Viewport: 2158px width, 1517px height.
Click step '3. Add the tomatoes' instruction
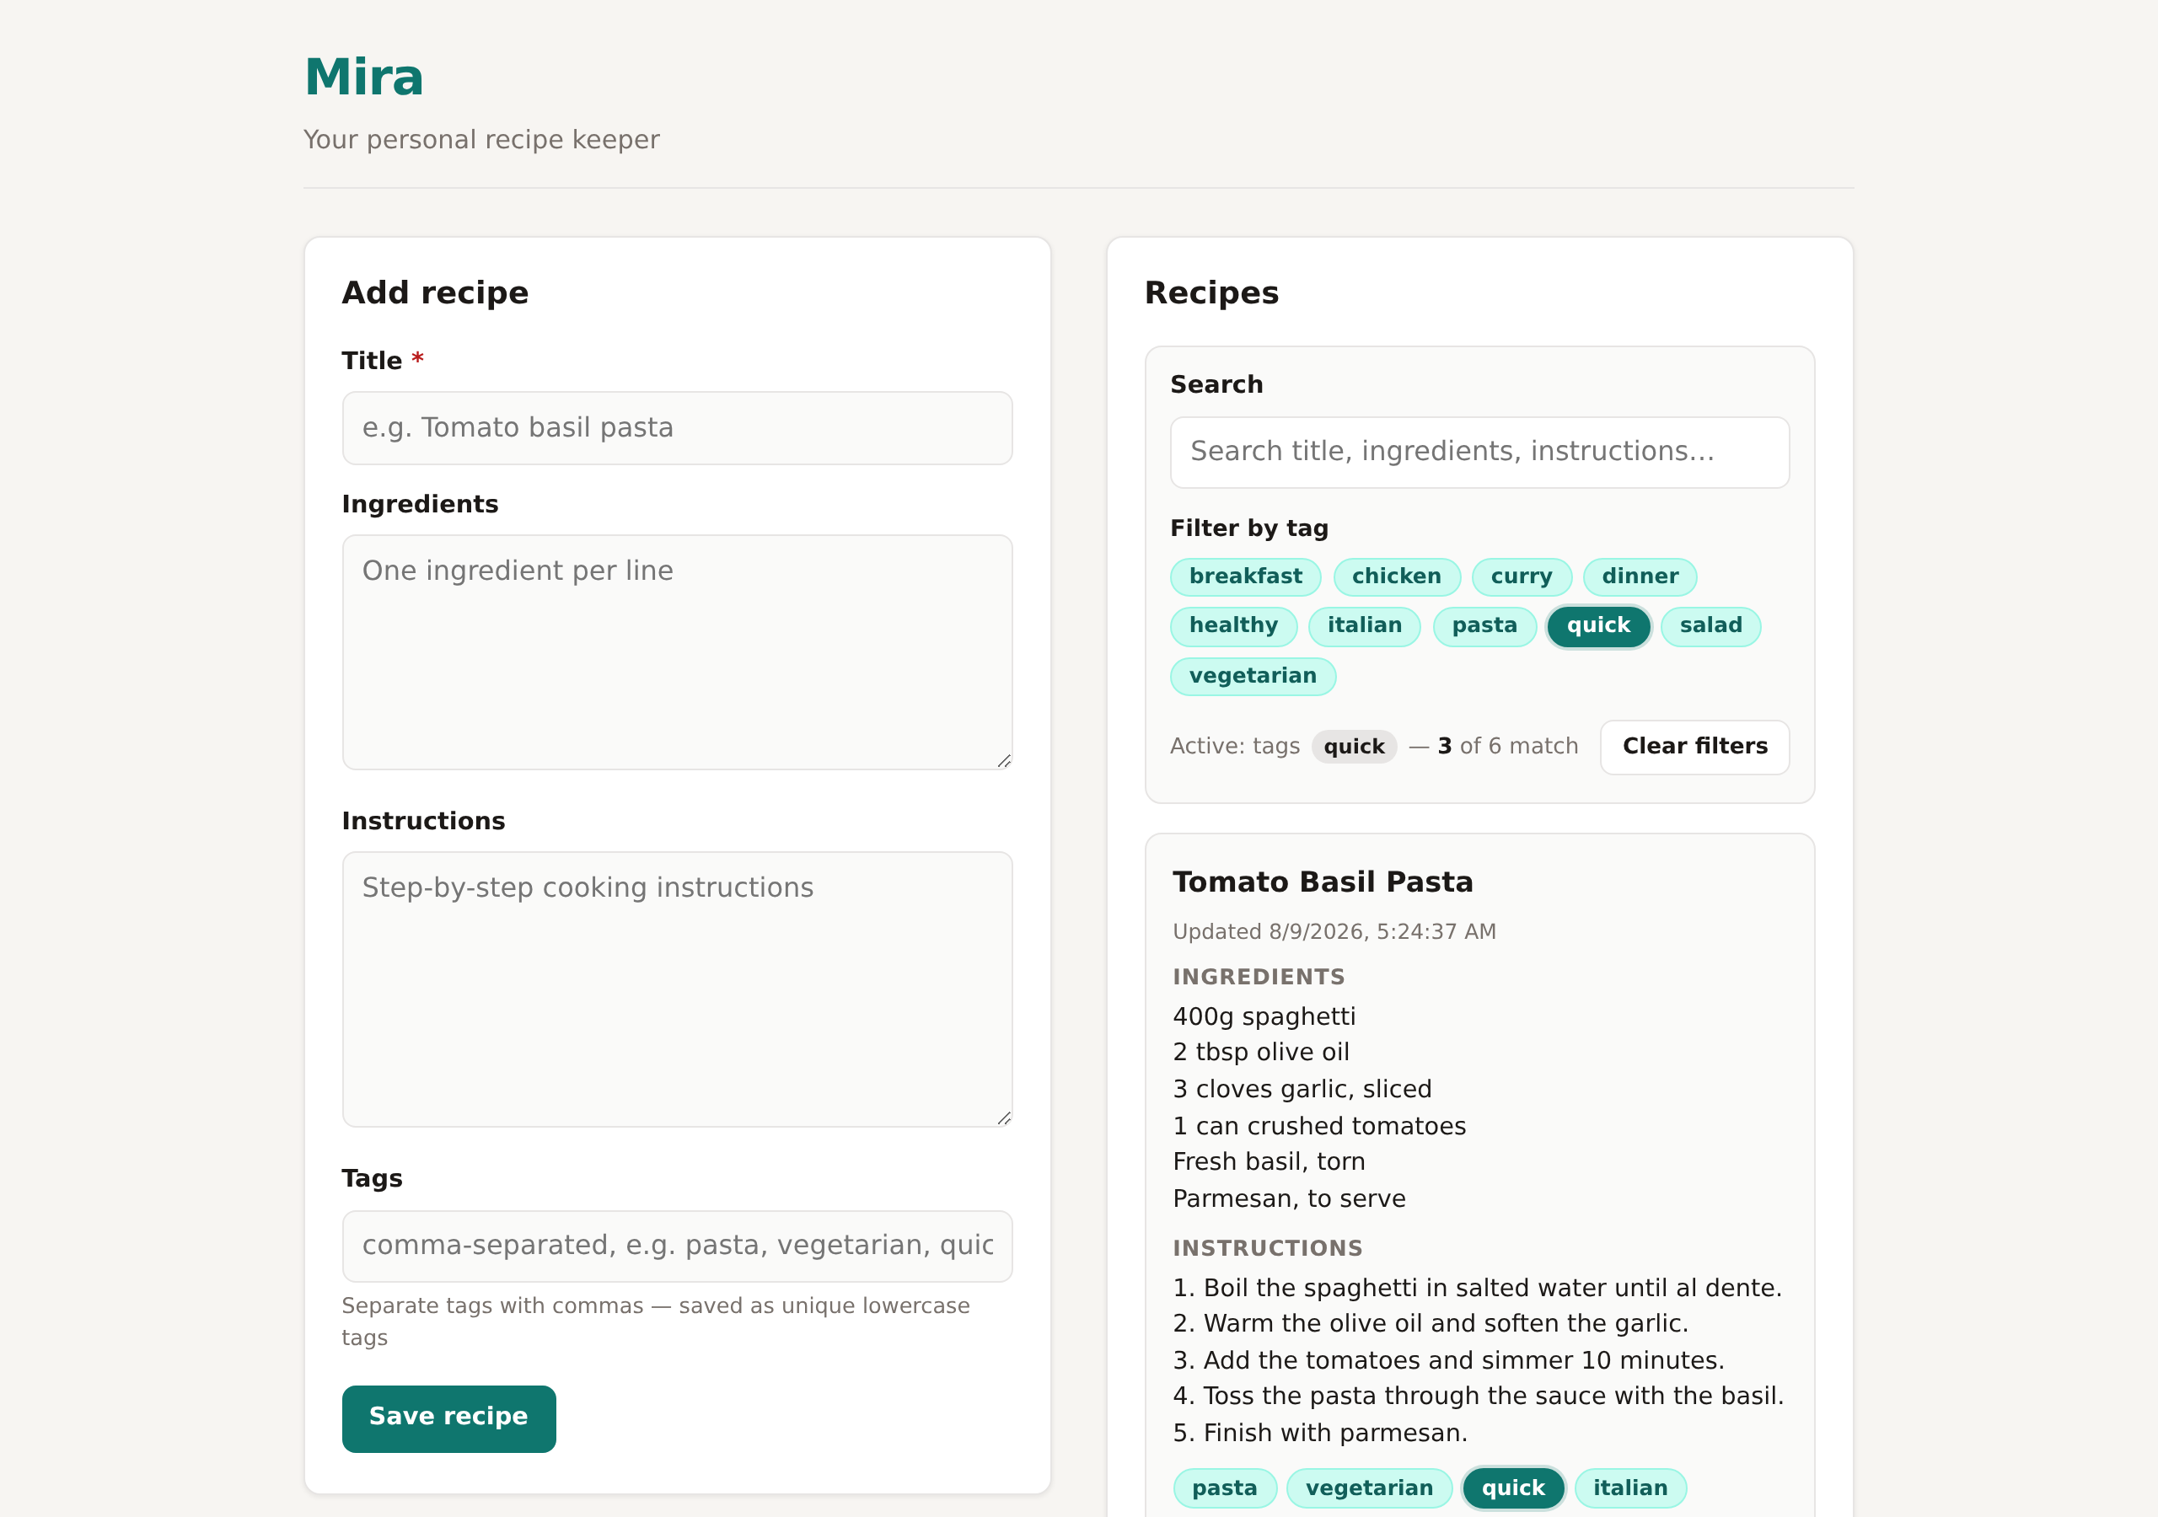pyautogui.click(x=1447, y=1360)
